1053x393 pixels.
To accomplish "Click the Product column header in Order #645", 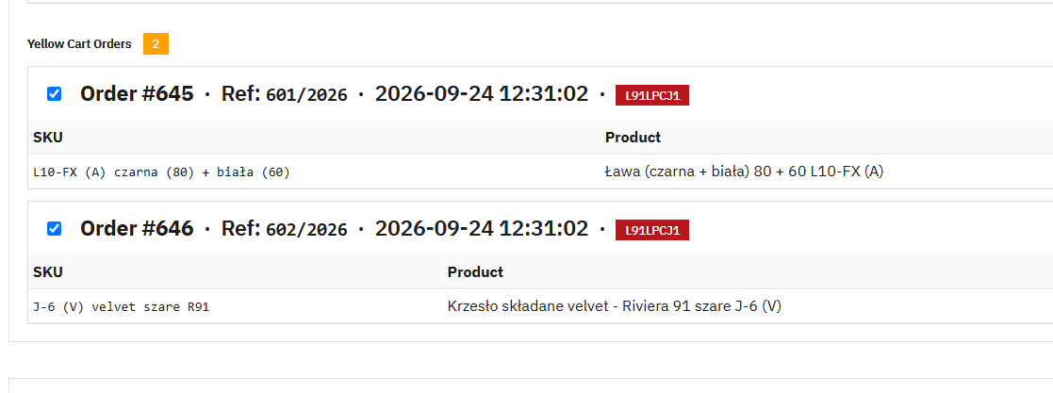I will 633,137.
